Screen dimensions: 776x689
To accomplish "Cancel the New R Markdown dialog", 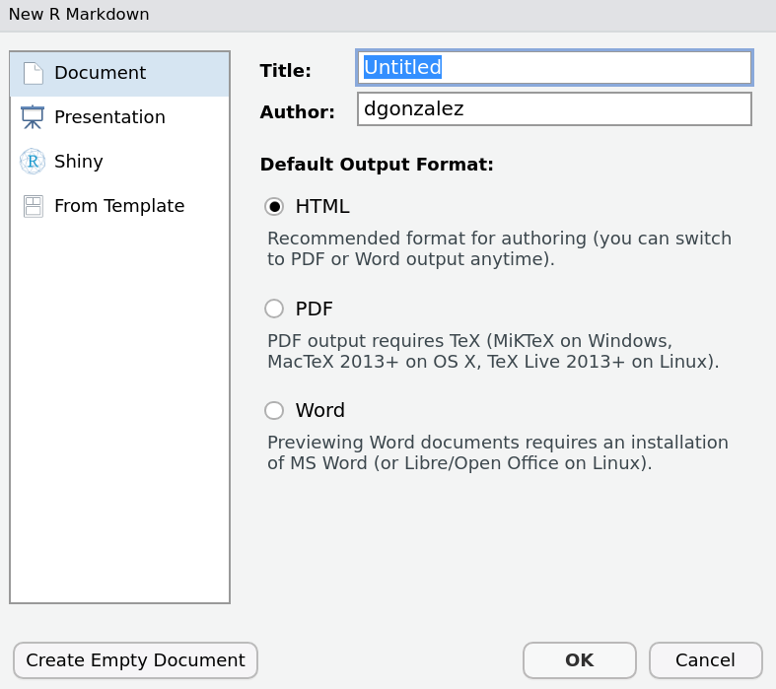I will (x=705, y=660).
